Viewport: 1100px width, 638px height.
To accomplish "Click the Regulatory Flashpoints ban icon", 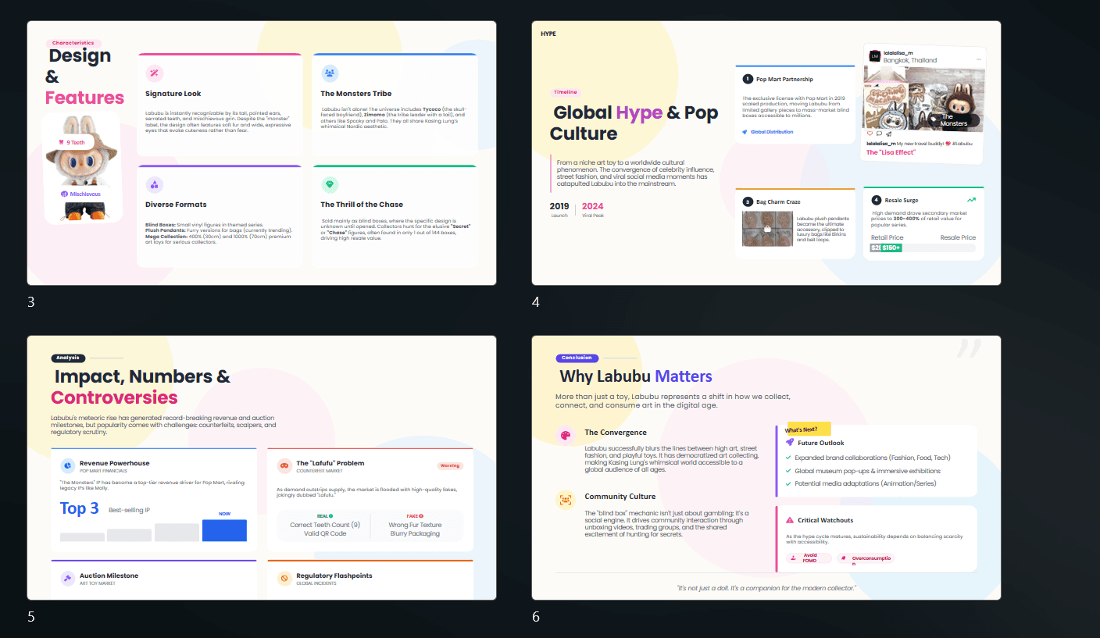I will [x=284, y=578].
